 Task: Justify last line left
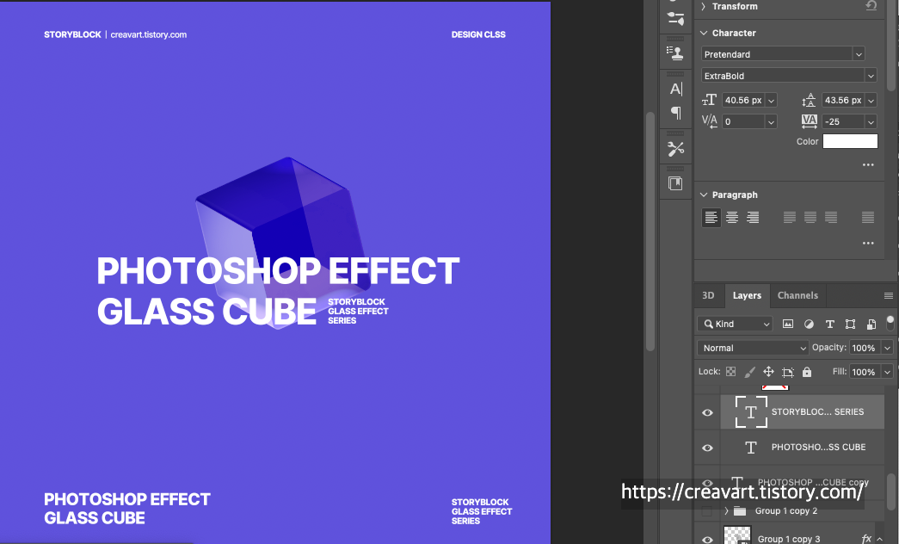[x=790, y=217]
